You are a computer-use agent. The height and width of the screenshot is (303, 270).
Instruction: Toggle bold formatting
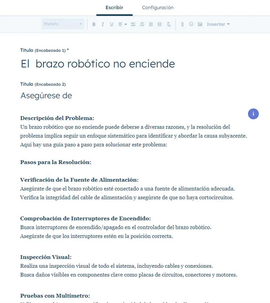tap(94, 24)
